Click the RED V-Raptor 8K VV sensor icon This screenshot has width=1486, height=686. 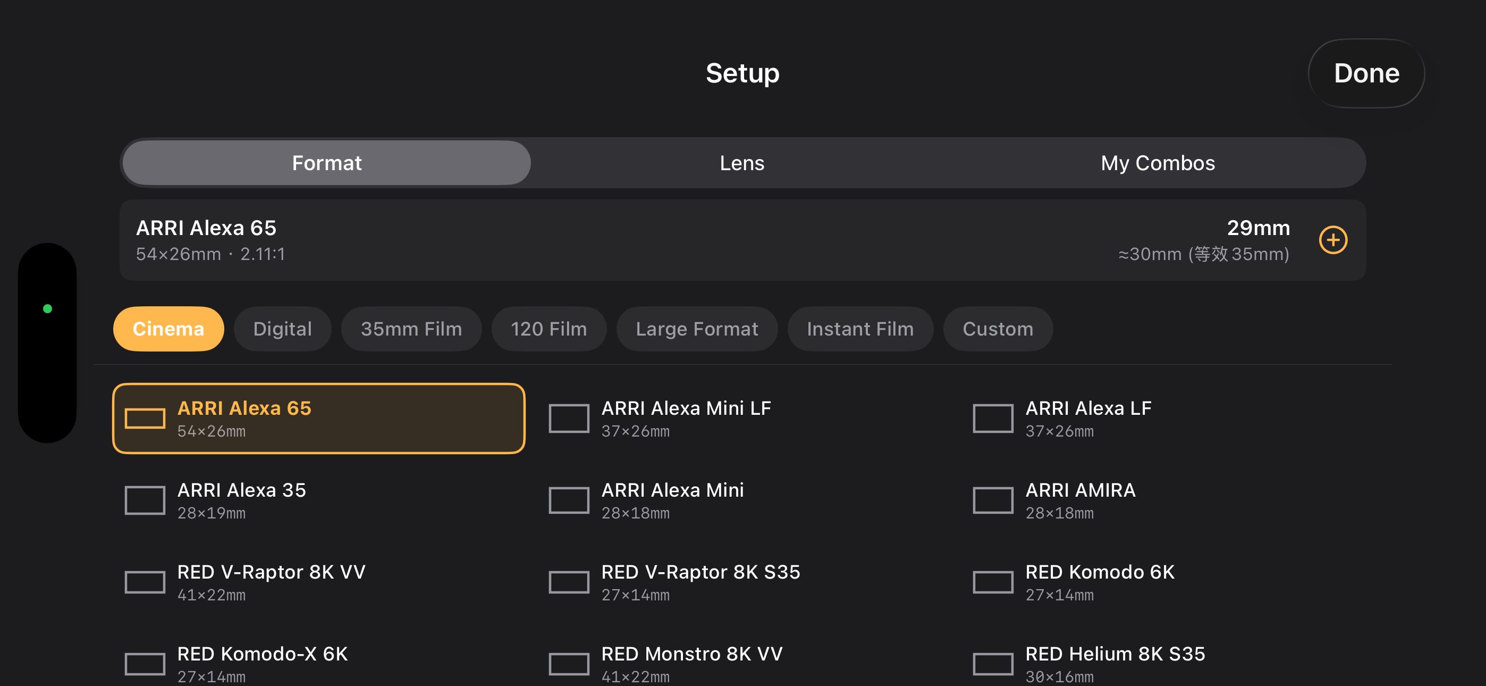pos(145,582)
